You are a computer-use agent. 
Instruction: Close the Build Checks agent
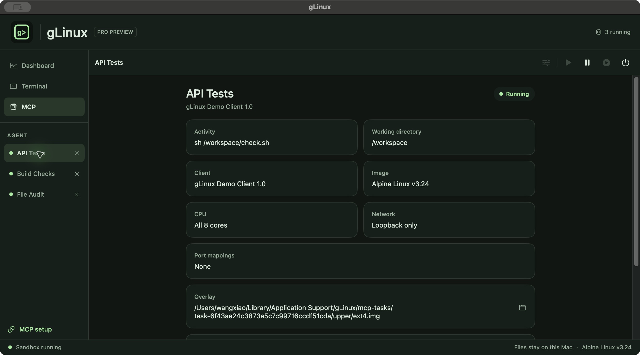click(x=77, y=174)
